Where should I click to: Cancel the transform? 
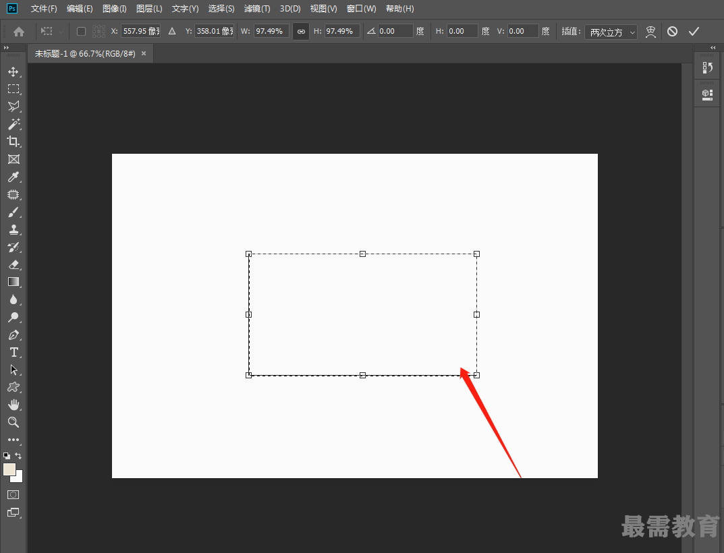(x=672, y=32)
